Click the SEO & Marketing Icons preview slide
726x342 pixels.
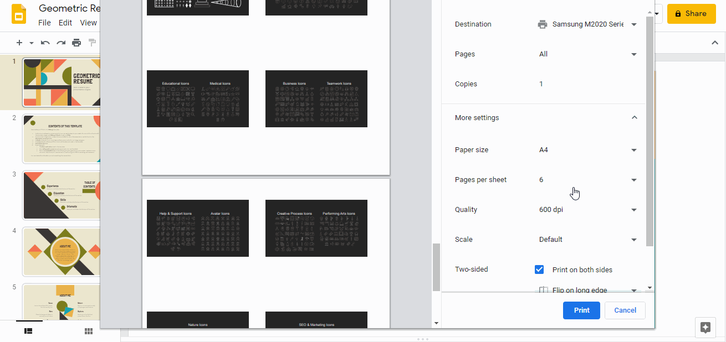click(316, 320)
